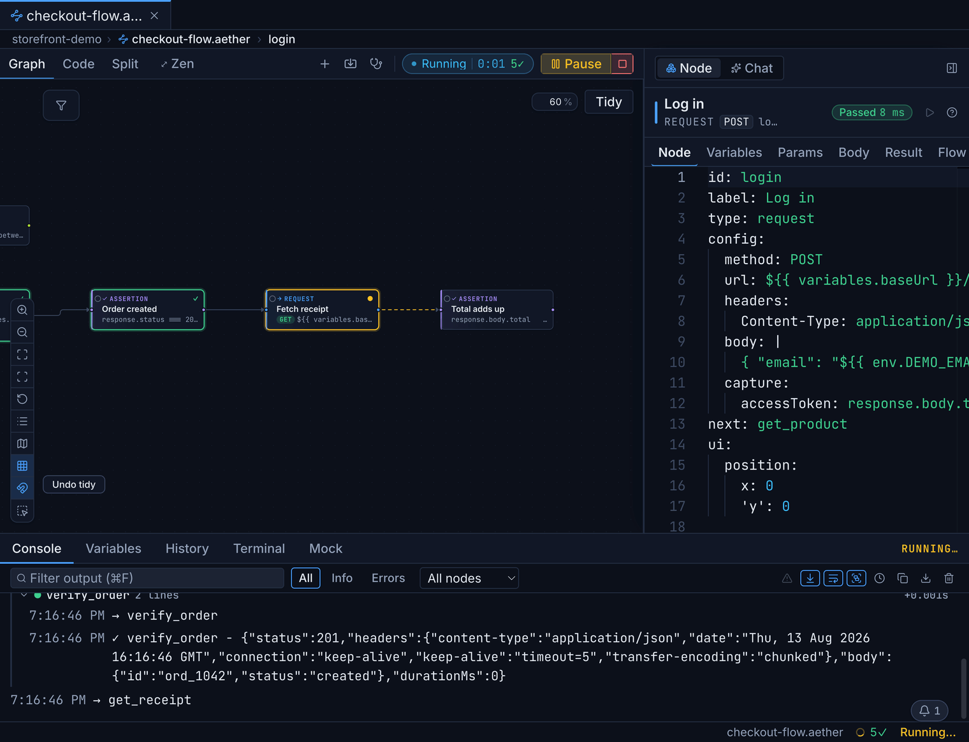Copy console output icon

(x=903, y=578)
